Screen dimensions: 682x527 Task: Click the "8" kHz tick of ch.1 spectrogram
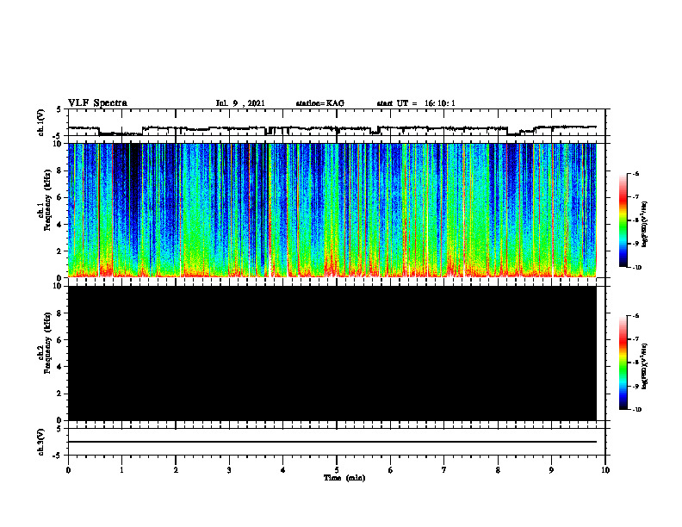pyautogui.click(x=60, y=170)
